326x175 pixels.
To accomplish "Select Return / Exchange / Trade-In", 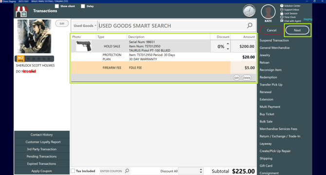I will pos(280,136).
